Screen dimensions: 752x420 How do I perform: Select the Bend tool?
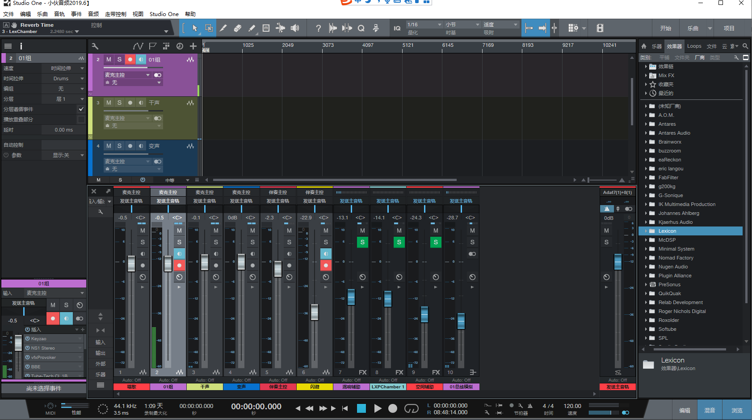(281, 28)
